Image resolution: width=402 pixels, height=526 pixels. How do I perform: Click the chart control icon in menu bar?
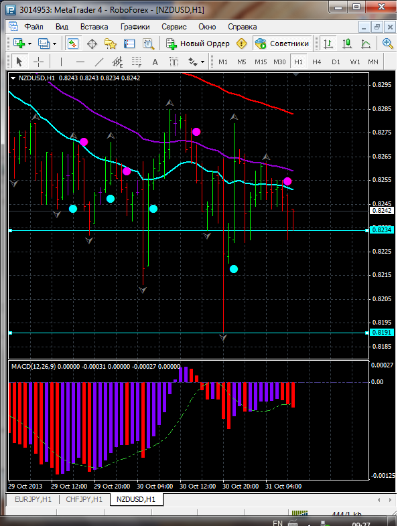pyautogui.click(x=13, y=27)
